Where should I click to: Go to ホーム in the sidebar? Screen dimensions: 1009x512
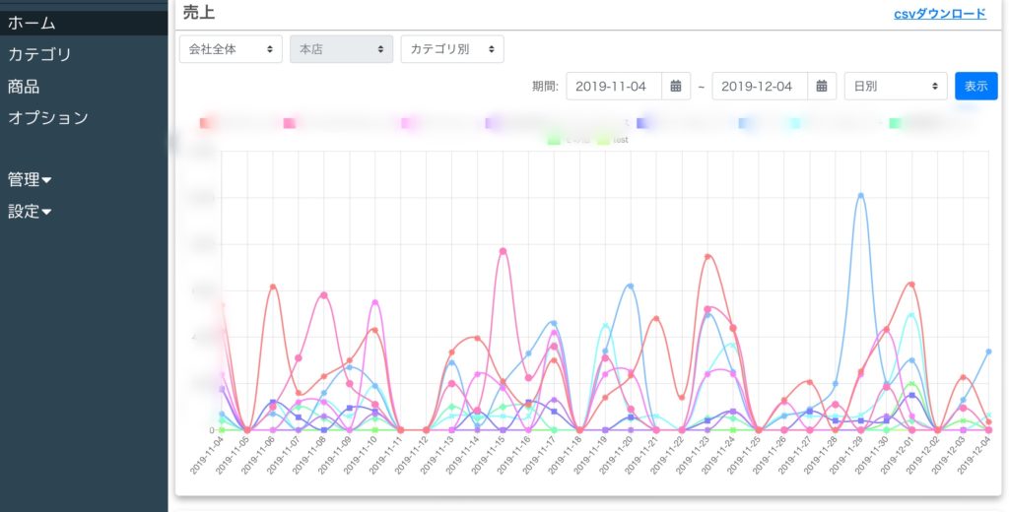coord(32,23)
